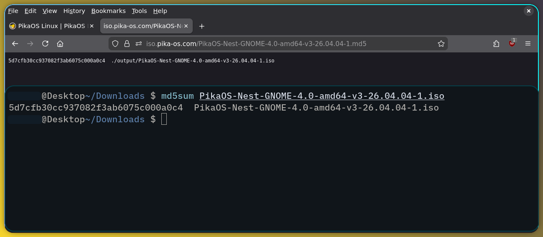Show site security padlock info
Screen dimensions: 543x237
pos(127,44)
